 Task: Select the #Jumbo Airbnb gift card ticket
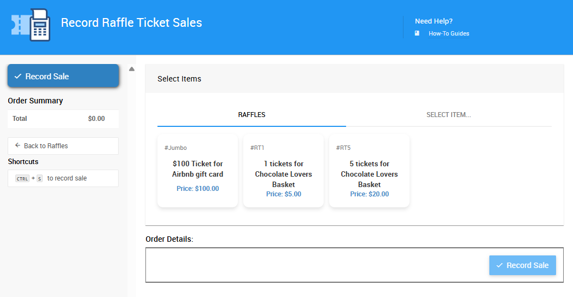coord(197,171)
